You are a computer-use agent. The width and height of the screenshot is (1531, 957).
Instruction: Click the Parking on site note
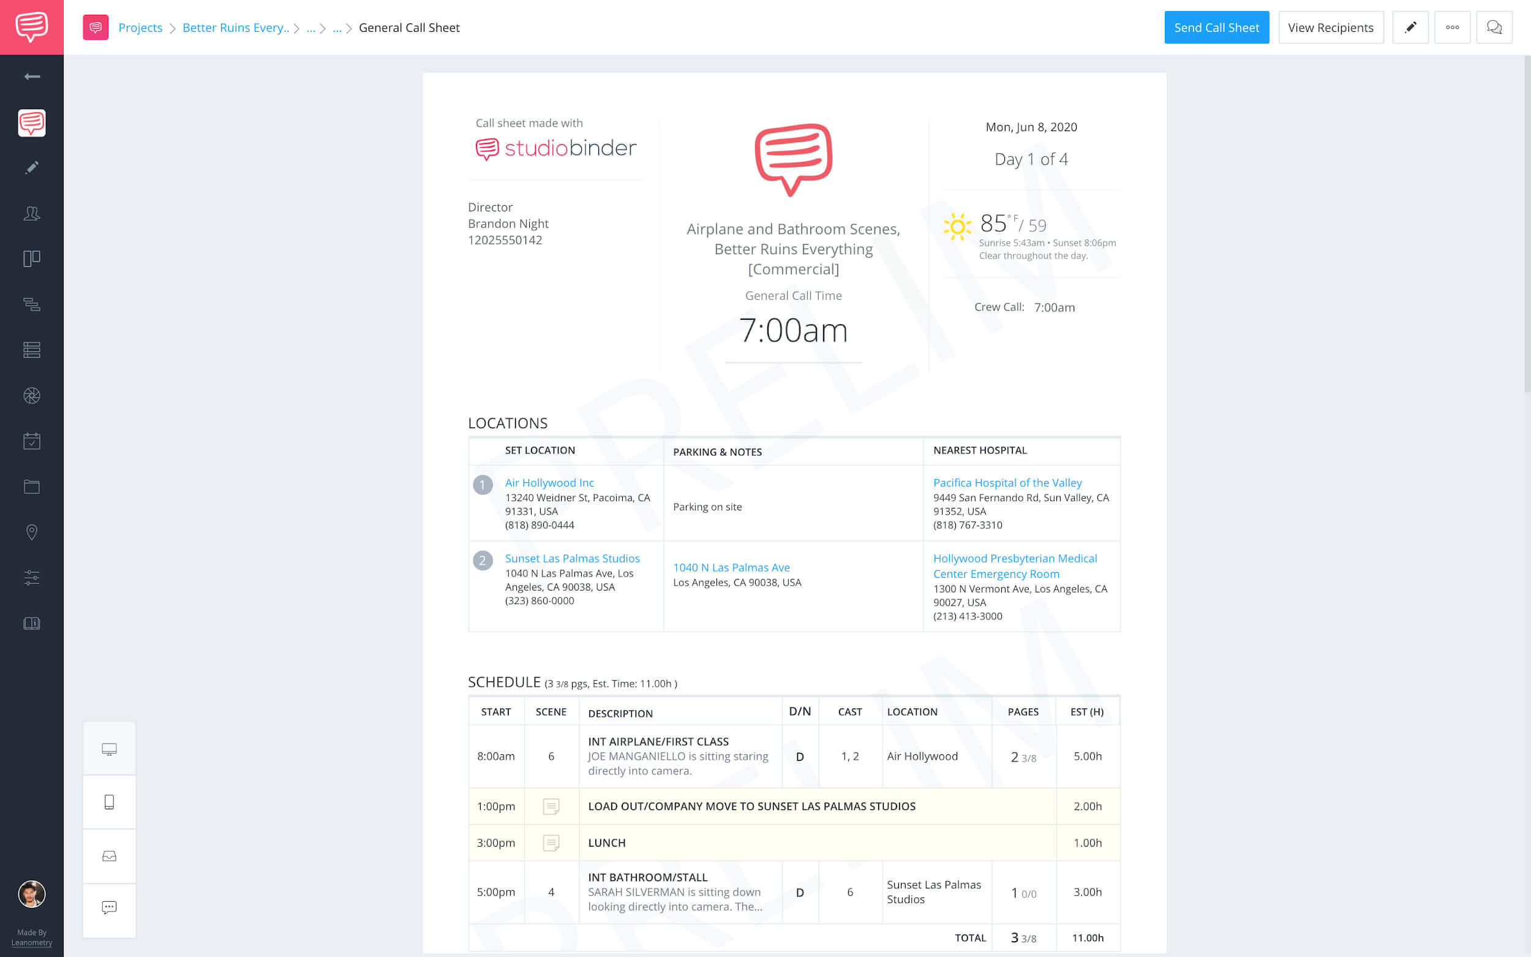(707, 506)
